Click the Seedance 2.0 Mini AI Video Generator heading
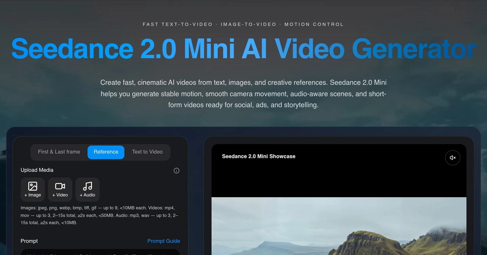 click(243, 49)
